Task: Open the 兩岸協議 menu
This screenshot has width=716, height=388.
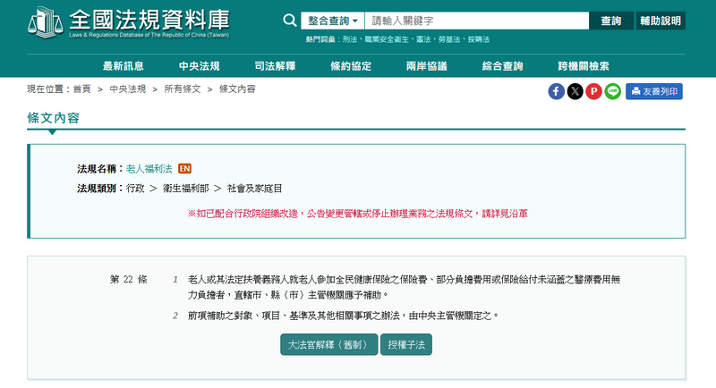Action: coord(427,66)
